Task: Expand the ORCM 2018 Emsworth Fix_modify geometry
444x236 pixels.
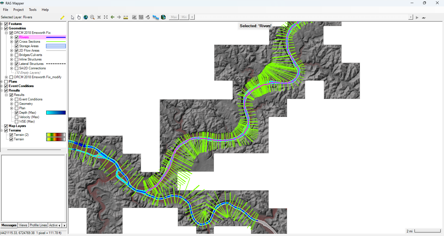Action: 6,77
